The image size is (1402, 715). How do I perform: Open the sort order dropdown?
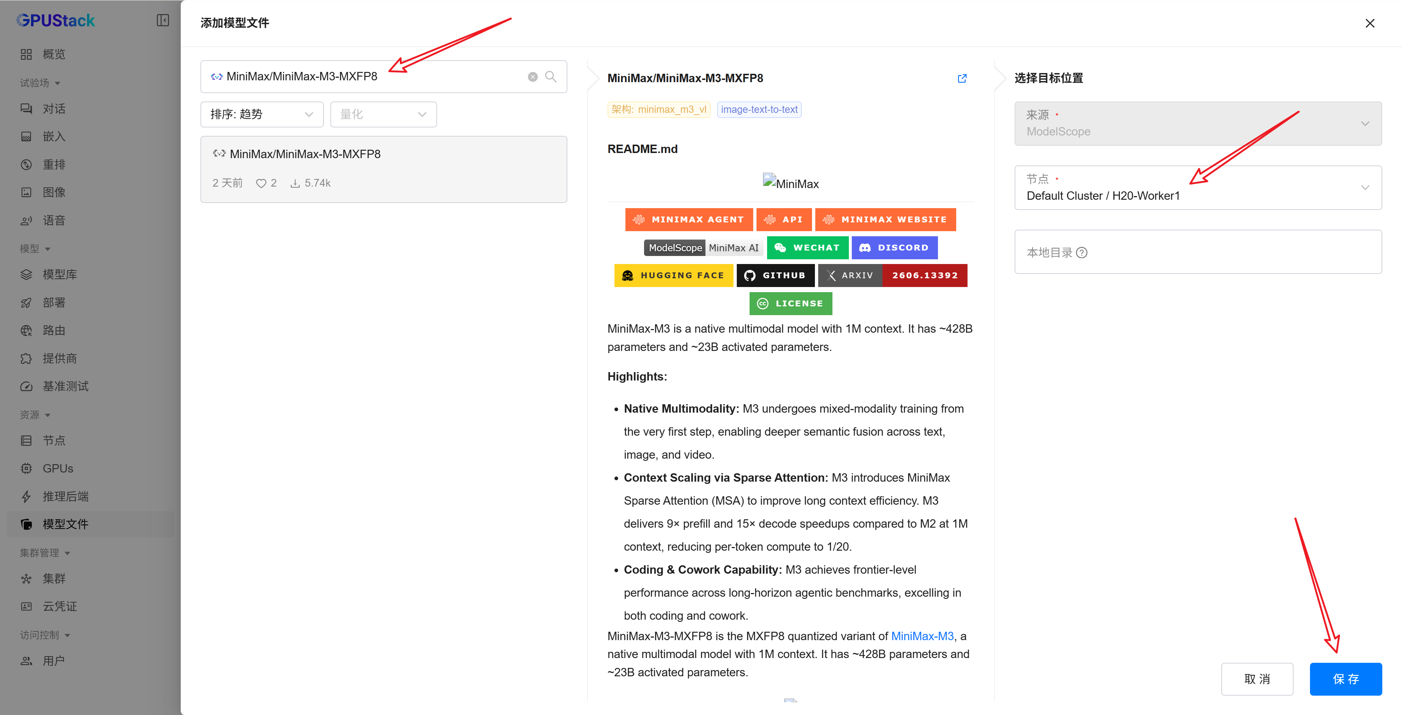point(262,114)
